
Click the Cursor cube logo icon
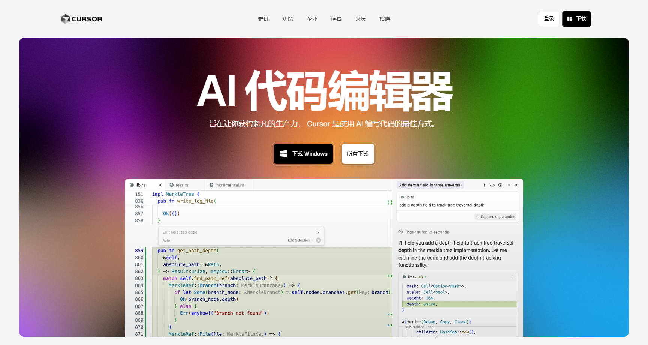[65, 19]
